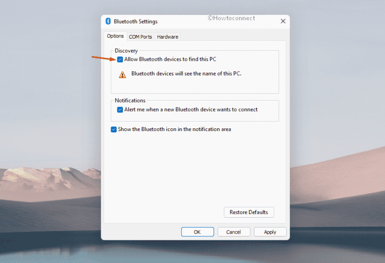Uncheck Show the Bluetooth icon in notification area
385x263 pixels.
[x=114, y=129]
